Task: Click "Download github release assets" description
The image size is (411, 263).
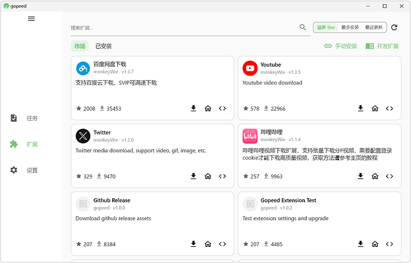Action: click(113, 218)
